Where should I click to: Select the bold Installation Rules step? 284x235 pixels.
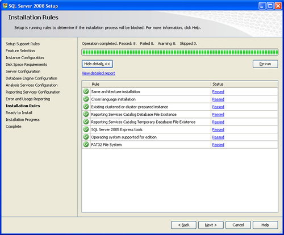point(23,106)
